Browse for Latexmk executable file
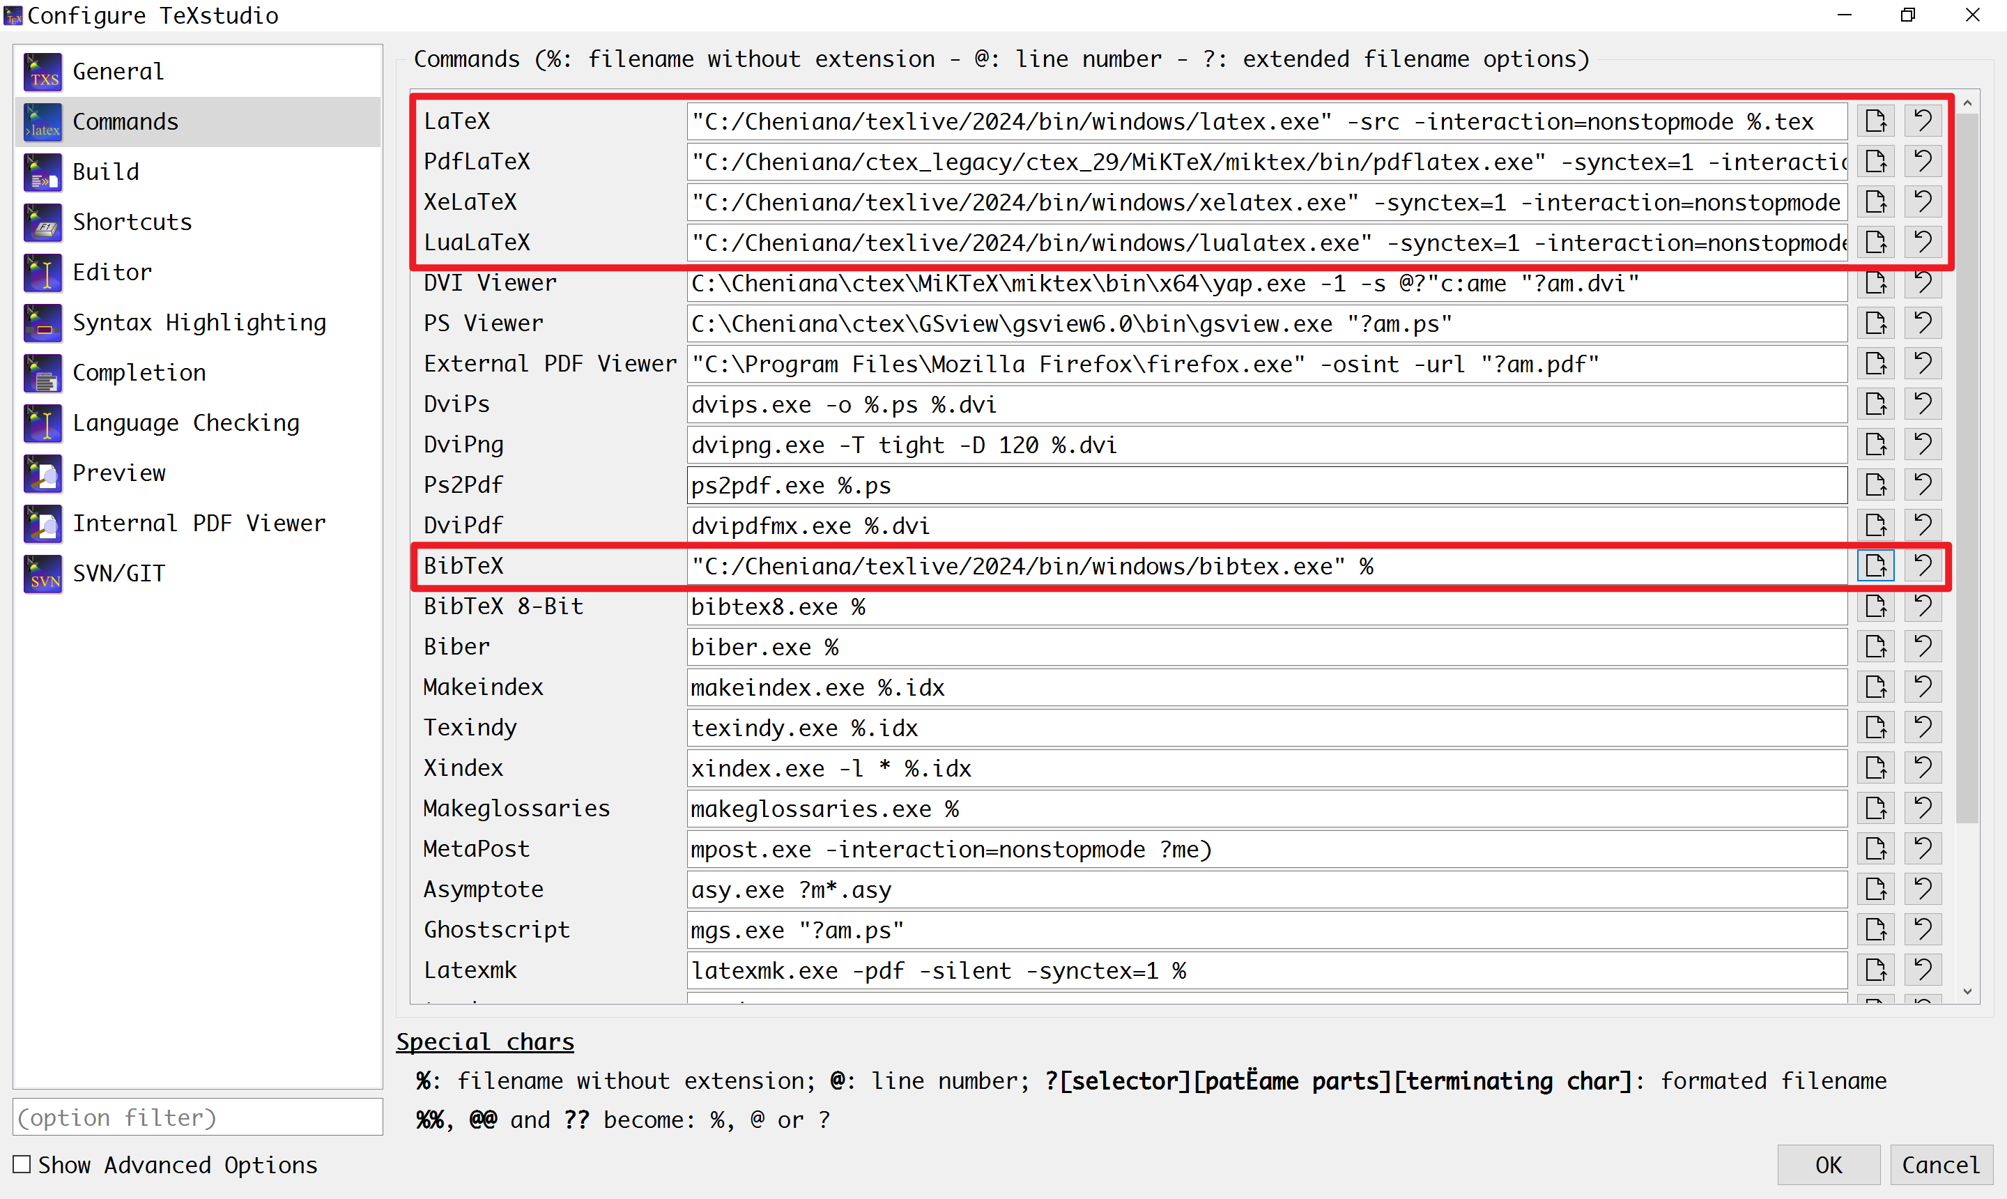This screenshot has width=2007, height=1199. click(x=1875, y=970)
